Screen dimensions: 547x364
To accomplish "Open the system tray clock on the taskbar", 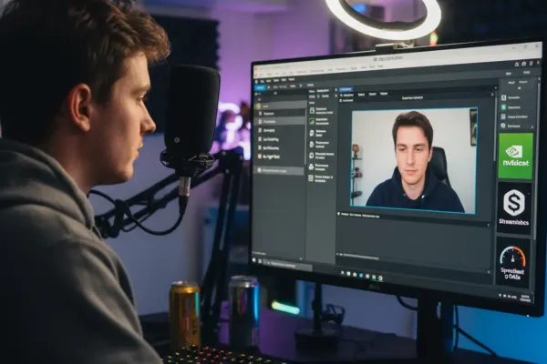I will 525,298.
